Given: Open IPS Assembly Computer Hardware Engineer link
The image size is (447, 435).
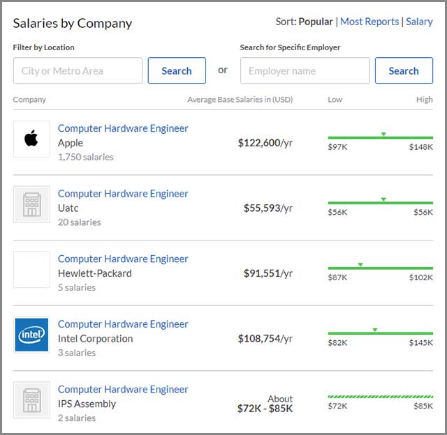Looking at the screenshot, I should tap(123, 390).
